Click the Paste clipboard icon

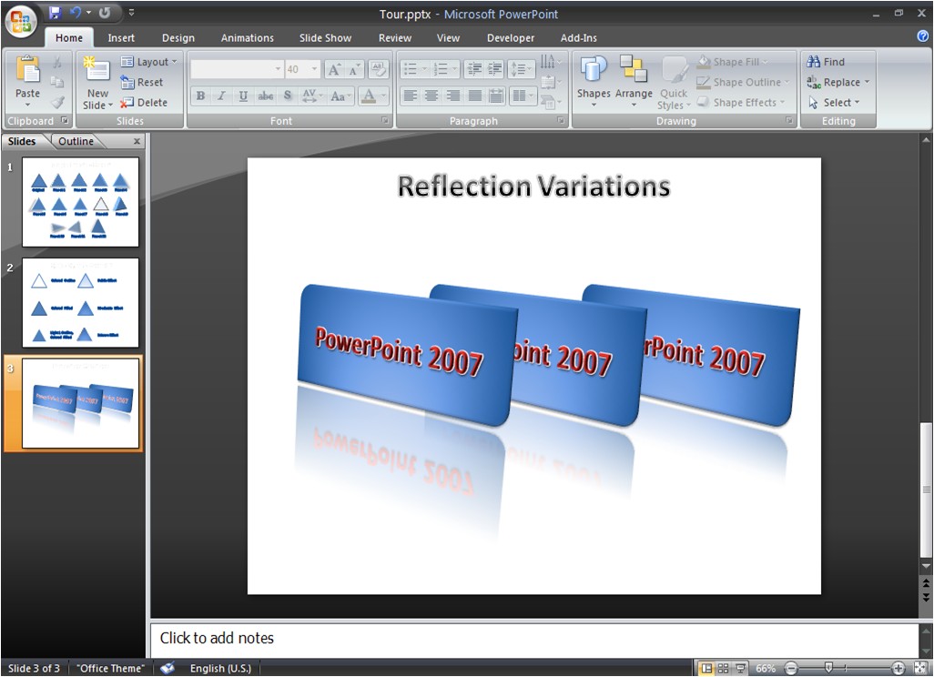tap(27, 70)
